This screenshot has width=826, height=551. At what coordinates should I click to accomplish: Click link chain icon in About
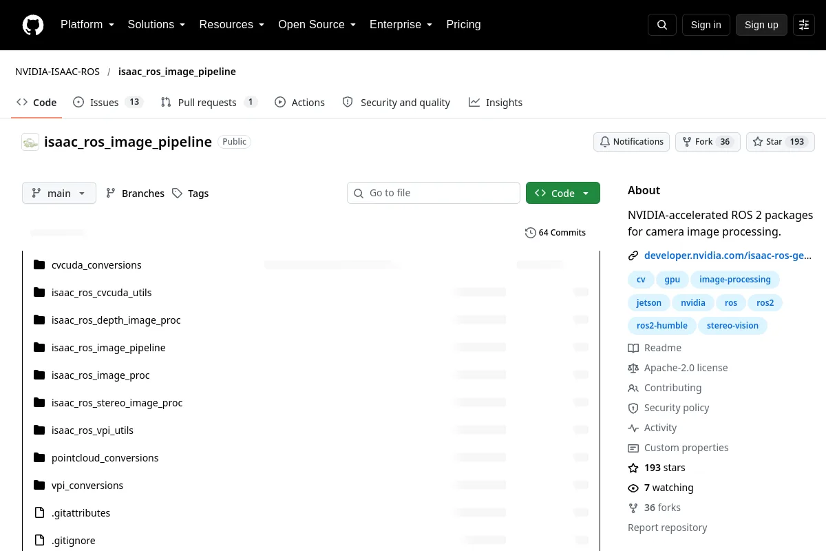coord(633,256)
